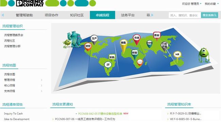The width and height of the screenshot is (221, 122).
Task: Select the 卓越流程 tab
Action: (x=102, y=15)
